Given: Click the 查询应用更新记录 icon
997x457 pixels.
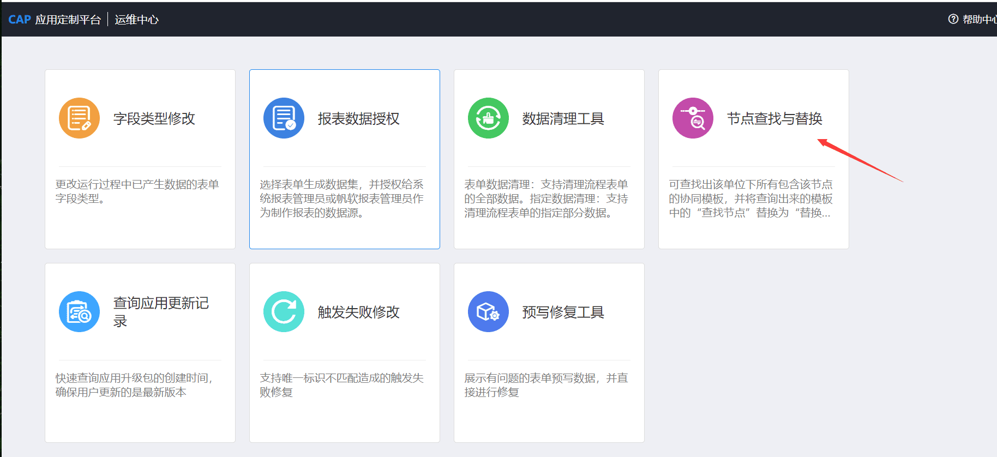Looking at the screenshot, I should click(x=79, y=311).
